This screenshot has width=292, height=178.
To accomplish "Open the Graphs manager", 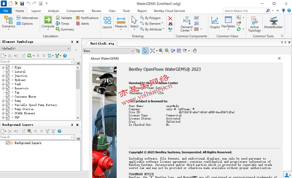I will click(x=215, y=23).
